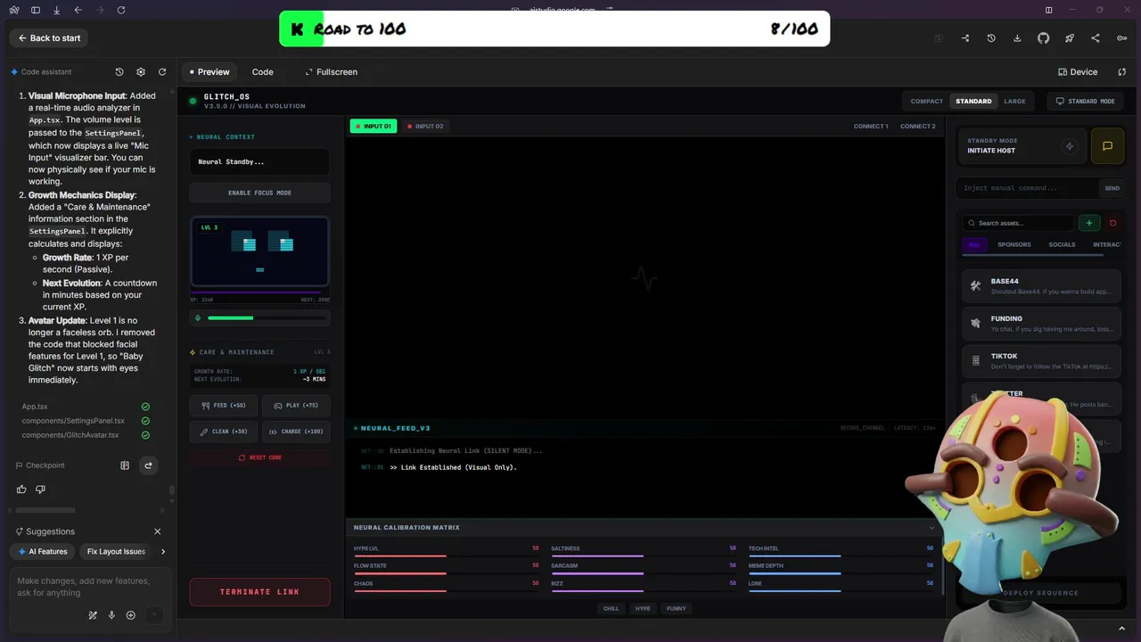Open the API key icon
The height and width of the screenshot is (642, 1141).
(x=1121, y=38)
